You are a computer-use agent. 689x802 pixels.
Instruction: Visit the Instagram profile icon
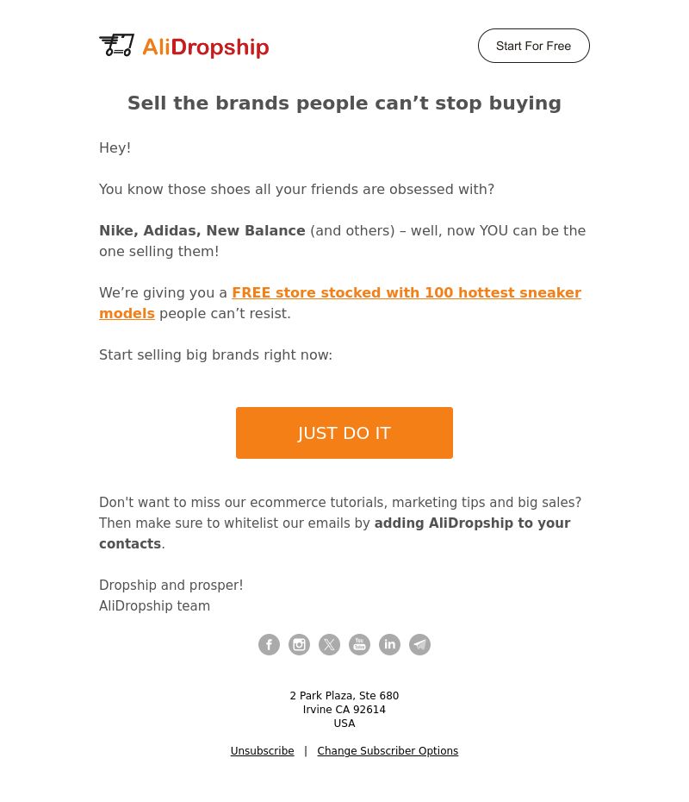coord(299,644)
